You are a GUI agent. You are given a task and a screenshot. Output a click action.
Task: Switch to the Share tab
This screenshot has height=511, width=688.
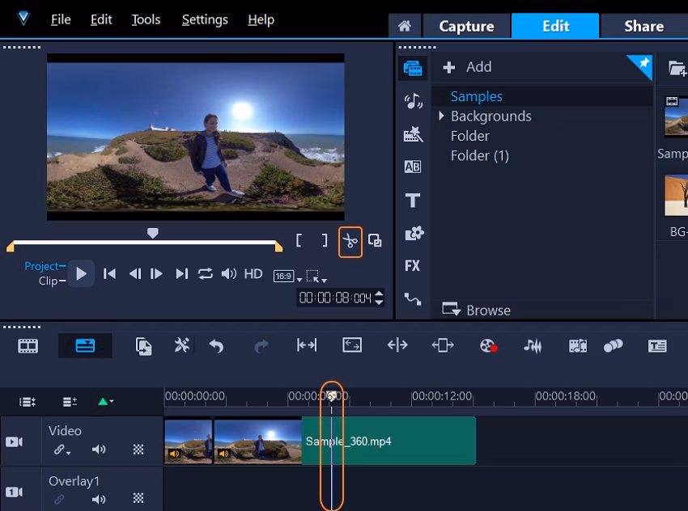click(643, 26)
